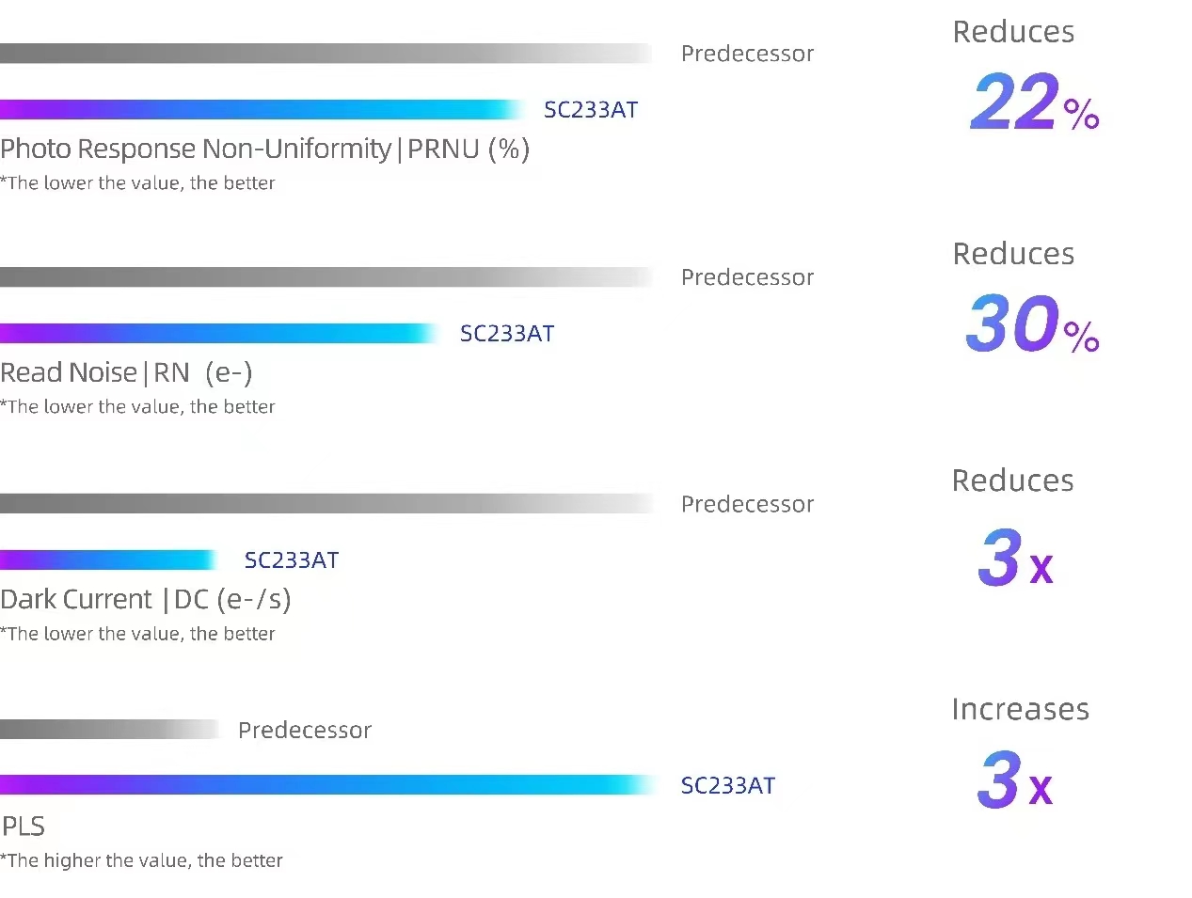Click "The higher the value, the better" note

coord(142,860)
